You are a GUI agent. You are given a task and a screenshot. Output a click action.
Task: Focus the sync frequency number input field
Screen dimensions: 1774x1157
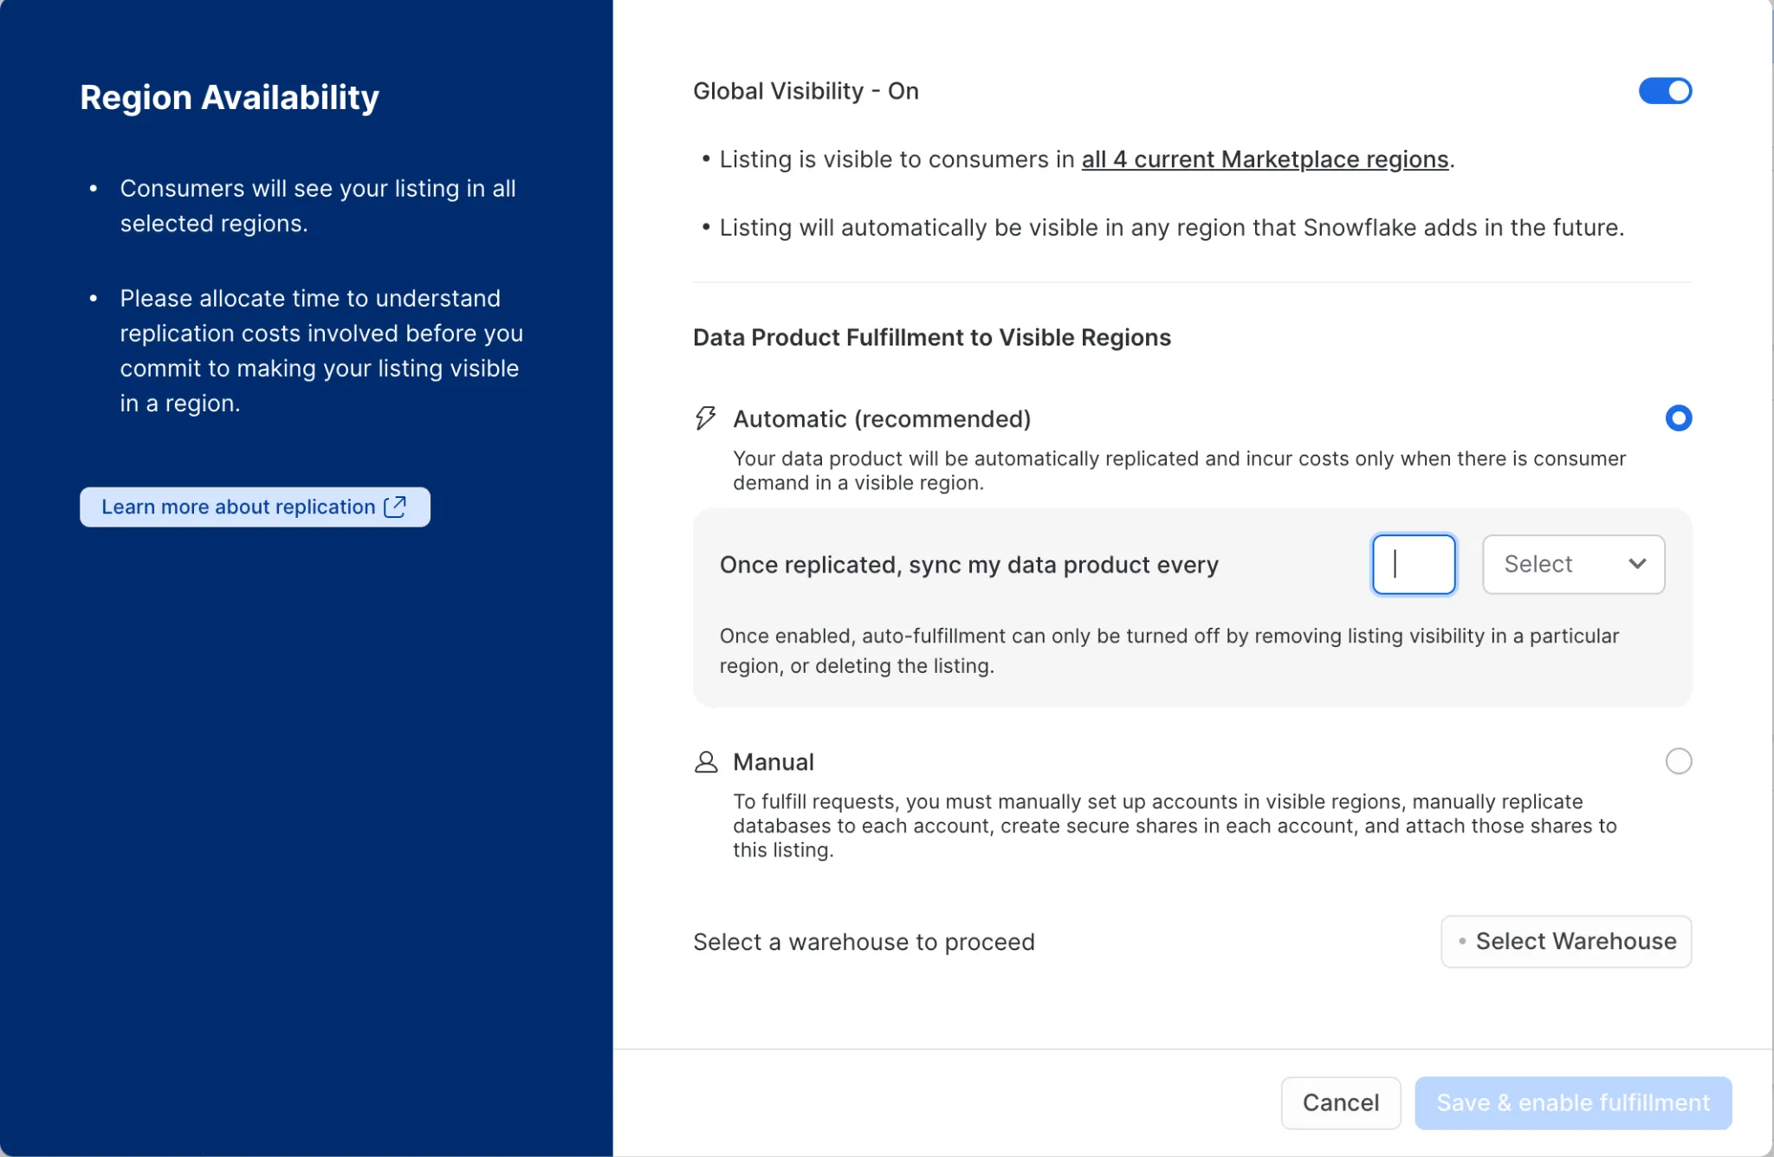click(x=1414, y=565)
